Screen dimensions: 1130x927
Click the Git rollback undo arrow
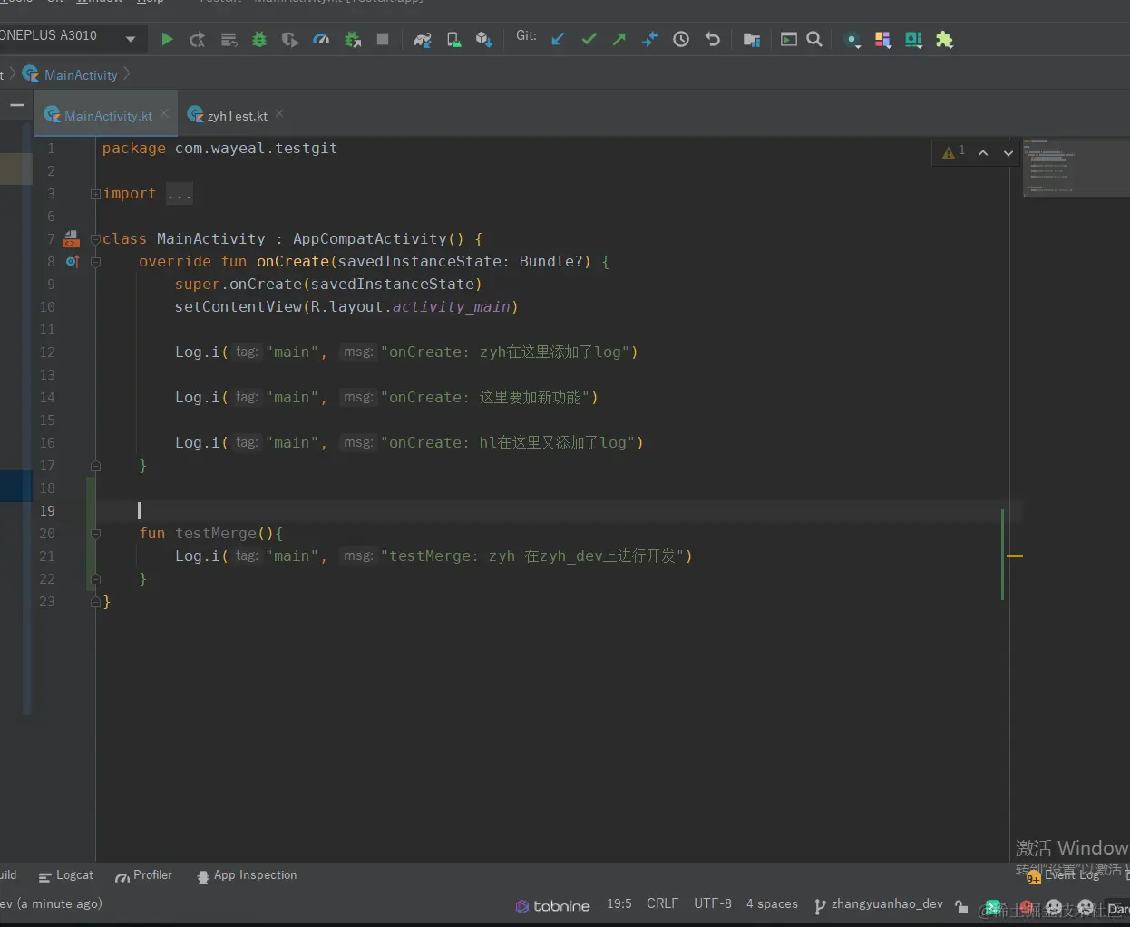(713, 39)
